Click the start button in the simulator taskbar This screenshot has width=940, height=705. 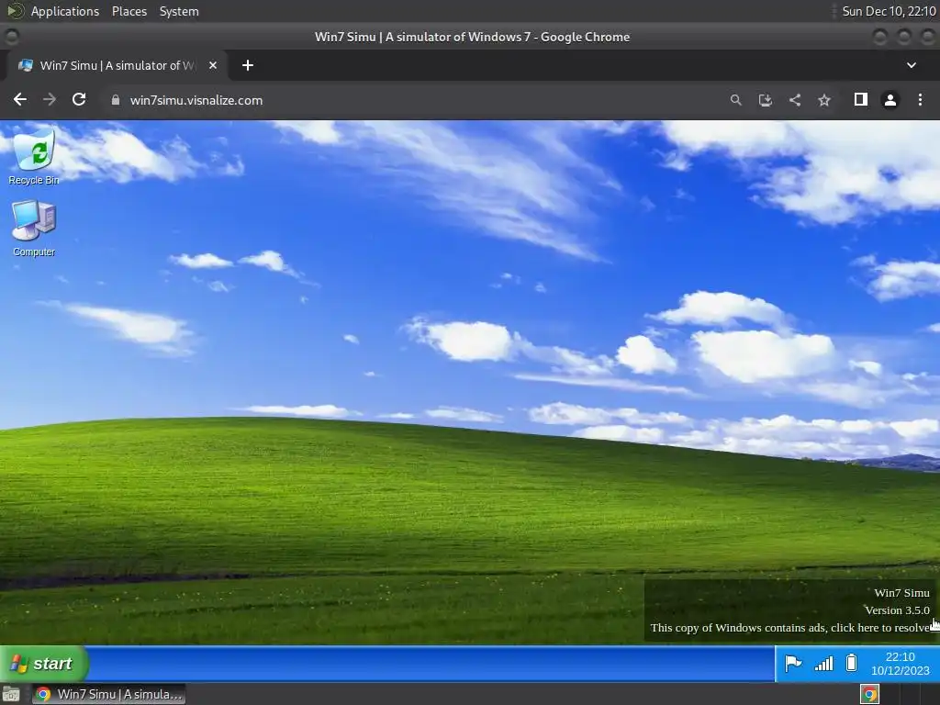point(44,663)
